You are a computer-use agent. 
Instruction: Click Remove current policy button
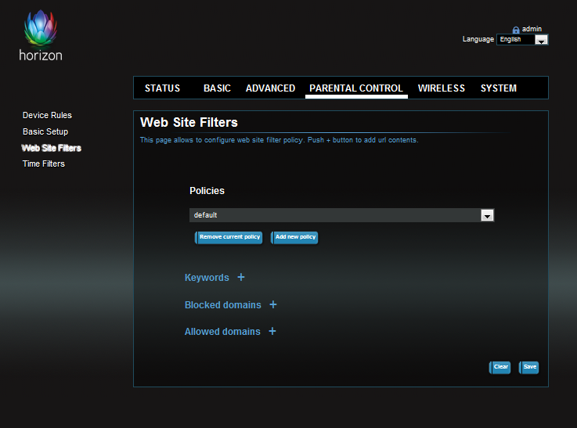229,237
